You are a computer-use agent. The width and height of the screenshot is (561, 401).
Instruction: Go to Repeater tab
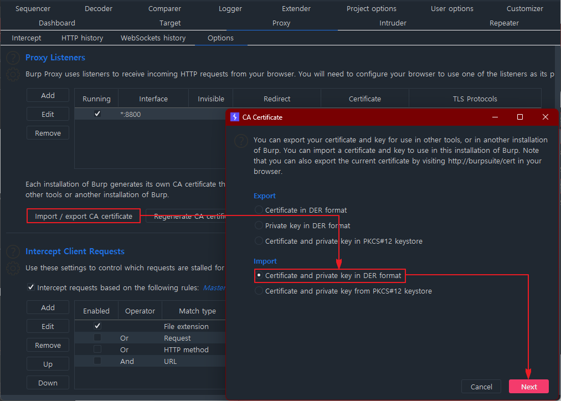(504, 23)
